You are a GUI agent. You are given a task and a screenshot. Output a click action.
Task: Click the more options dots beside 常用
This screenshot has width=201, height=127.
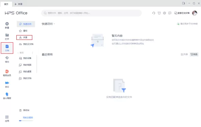point(32,53)
